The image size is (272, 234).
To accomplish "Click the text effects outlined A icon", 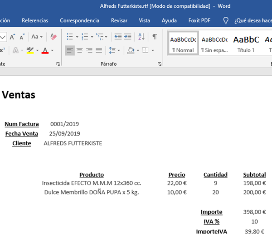I will pyautogui.click(x=15, y=50).
